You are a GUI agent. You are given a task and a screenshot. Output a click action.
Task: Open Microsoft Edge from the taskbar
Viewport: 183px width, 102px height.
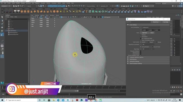click(58, 100)
